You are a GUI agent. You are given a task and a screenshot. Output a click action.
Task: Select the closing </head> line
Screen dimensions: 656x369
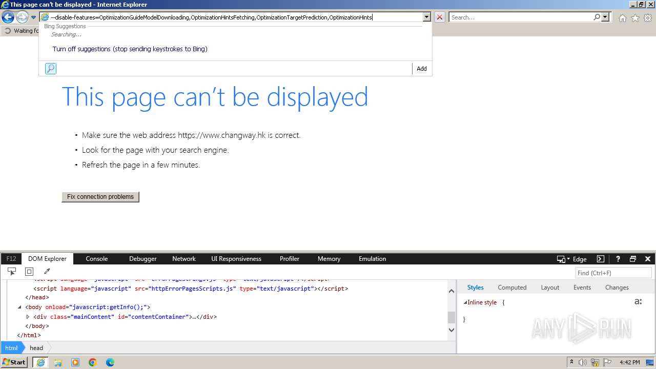point(37,297)
